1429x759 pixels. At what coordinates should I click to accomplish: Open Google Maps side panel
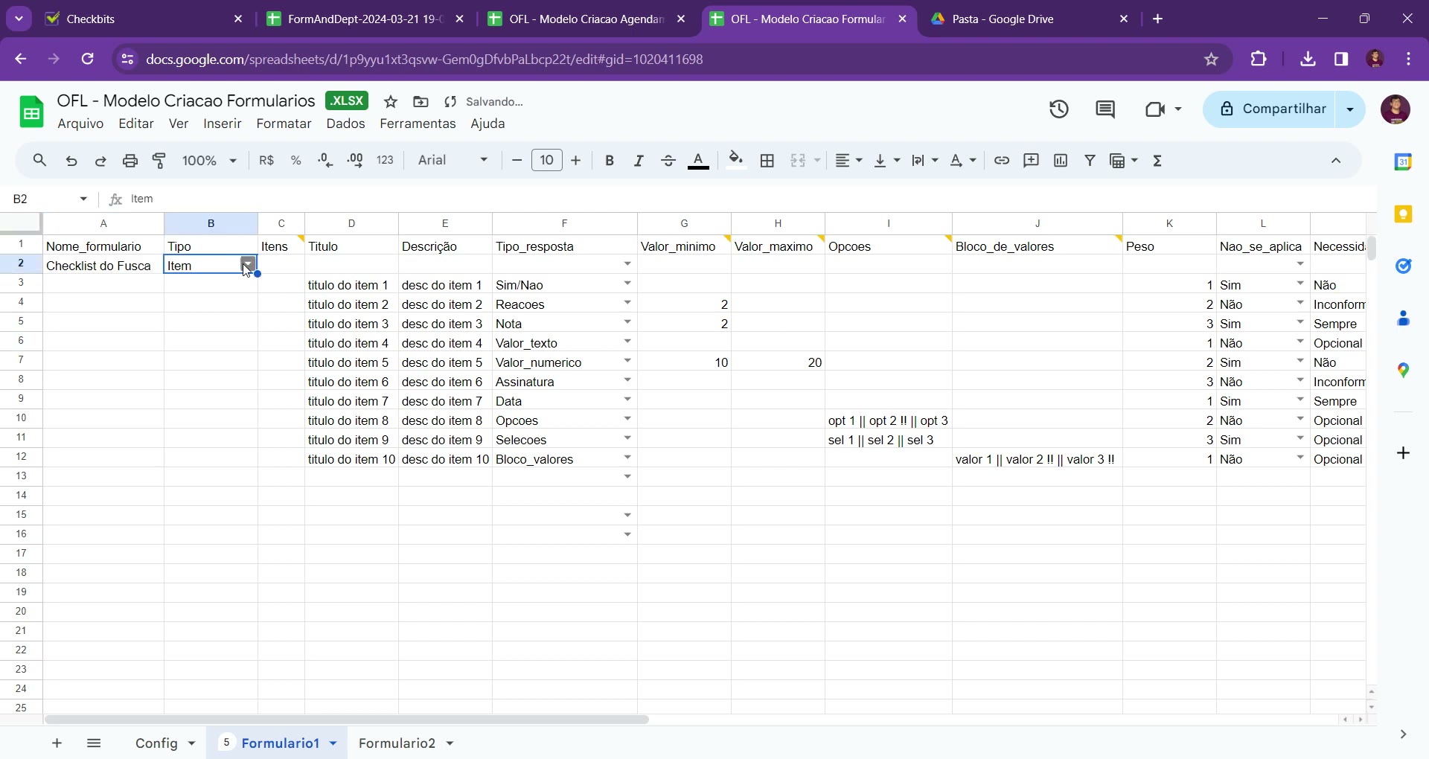[1403, 370]
